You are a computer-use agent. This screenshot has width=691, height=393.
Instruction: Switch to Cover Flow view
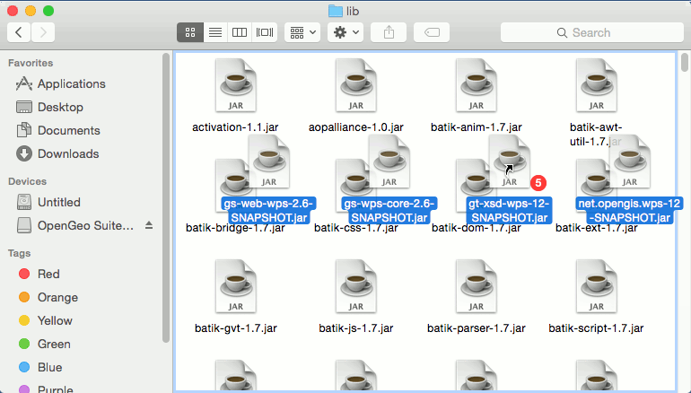[x=265, y=32]
